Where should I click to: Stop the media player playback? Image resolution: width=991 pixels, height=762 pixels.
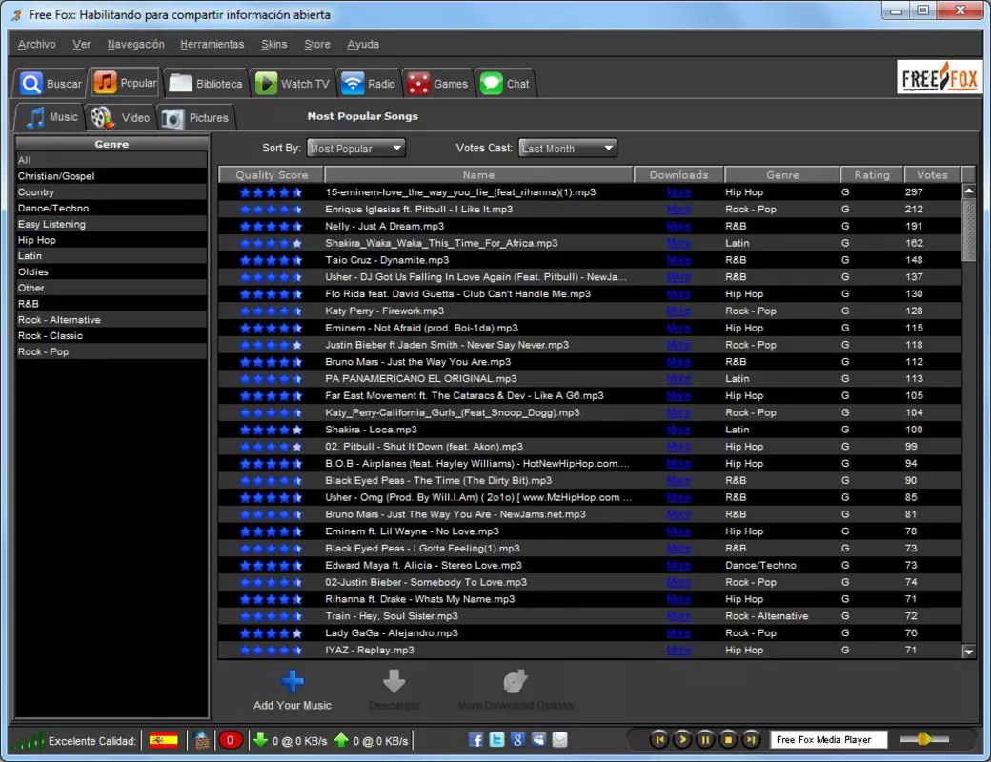click(x=727, y=739)
